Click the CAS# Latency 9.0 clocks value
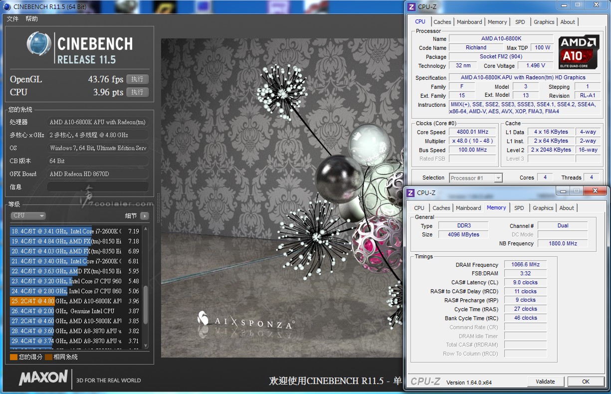The height and width of the screenshot is (394, 611). (525, 283)
